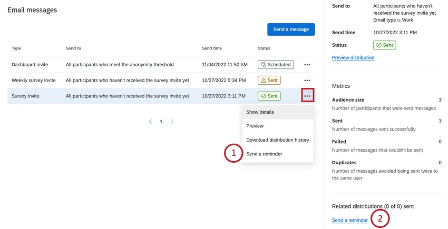Click green Sent badge in Survey invite row
Image resolution: width=448 pixels, height=229 pixels.
point(269,96)
